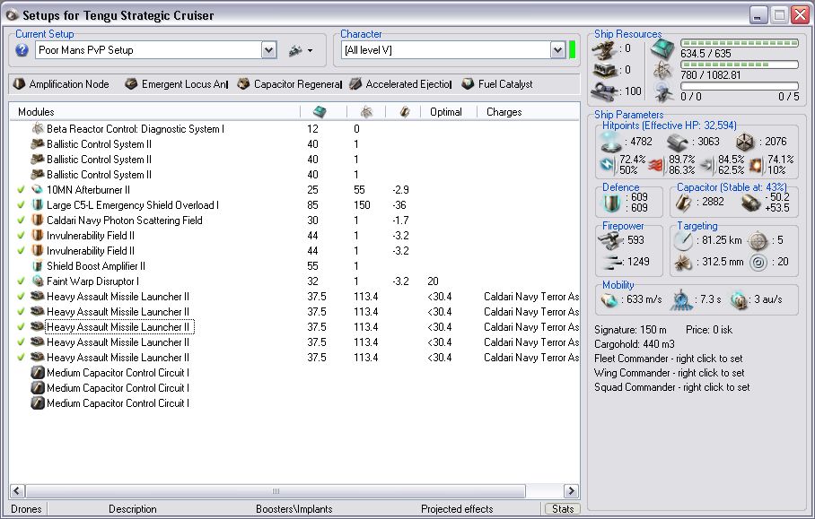
Task: Click the structure hitpoints icon showing 2076
Action: click(x=745, y=141)
